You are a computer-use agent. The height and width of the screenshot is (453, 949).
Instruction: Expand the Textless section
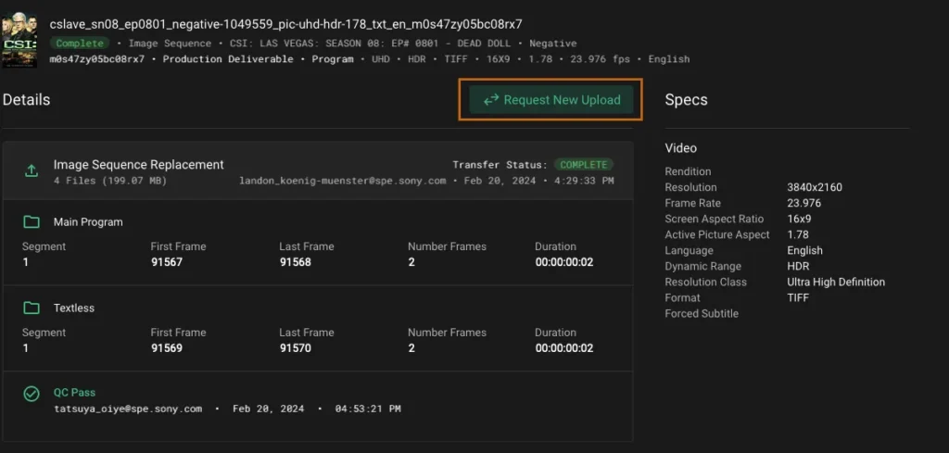pos(74,308)
